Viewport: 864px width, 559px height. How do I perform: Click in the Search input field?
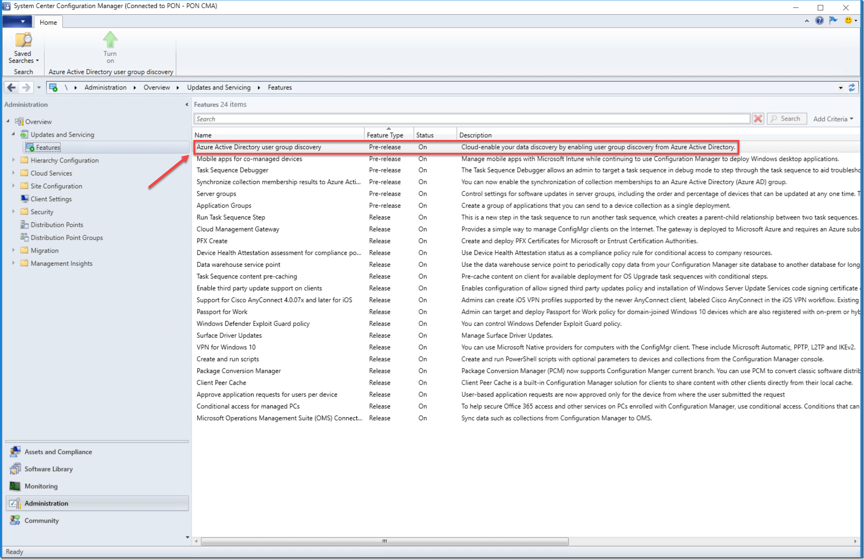point(472,118)
